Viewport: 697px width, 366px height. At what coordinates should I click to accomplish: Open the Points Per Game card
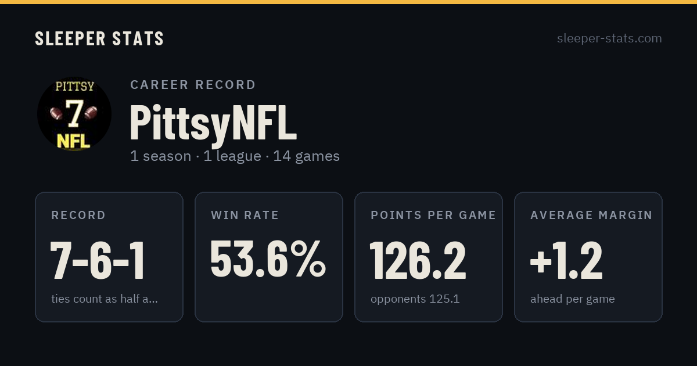[x=429, y=257]
